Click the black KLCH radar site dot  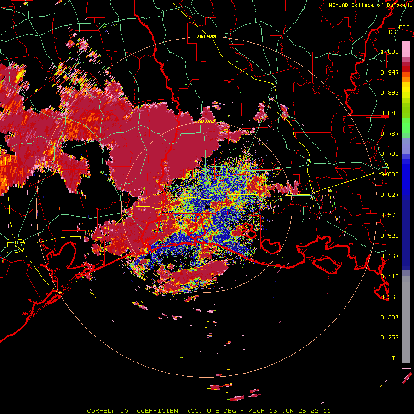pyautogui.click(x=207, y=207)
